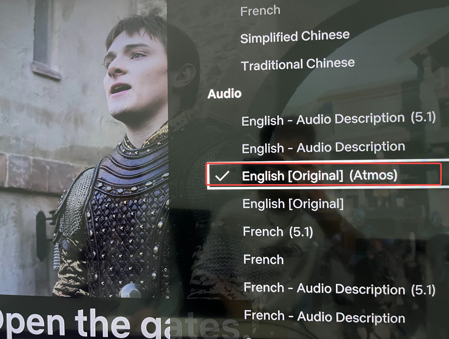Pick French - Audio Description (5.1) track
Viewport: 449px width, 339px height.
pyautogui.click(x=339, y=288)
